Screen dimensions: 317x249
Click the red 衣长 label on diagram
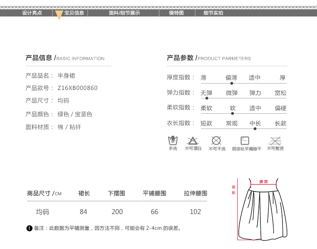pos(234,190)
